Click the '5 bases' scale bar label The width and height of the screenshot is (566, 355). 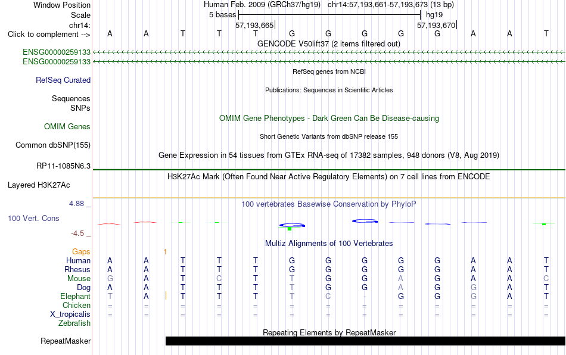[x=222, y=15]
